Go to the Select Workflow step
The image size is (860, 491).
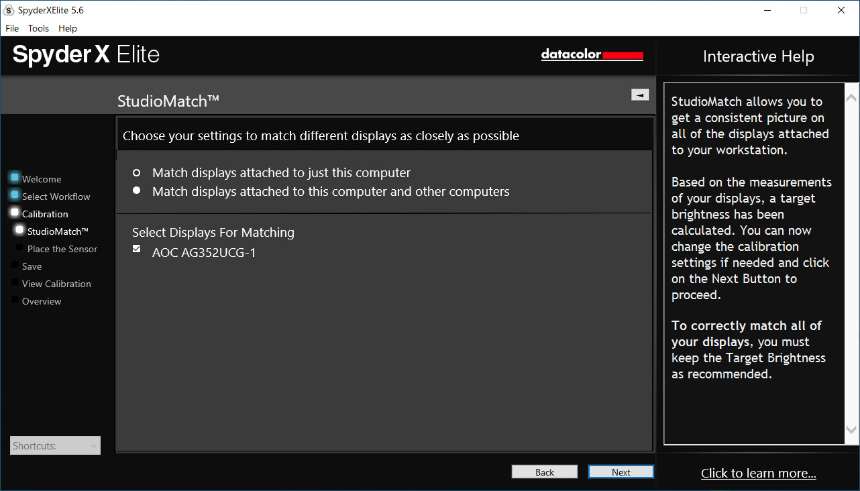click(x=56, y=197)
